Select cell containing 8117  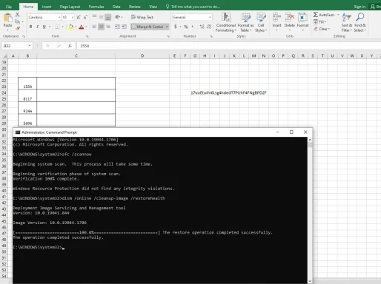click(27, 96)
